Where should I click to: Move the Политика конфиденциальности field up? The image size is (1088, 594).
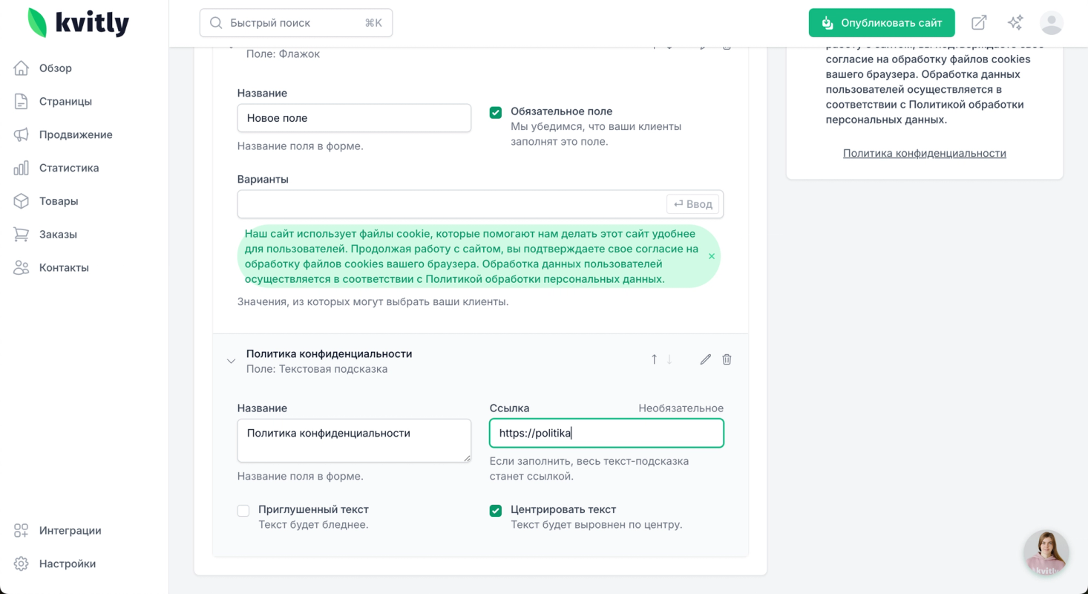point(654,359)
